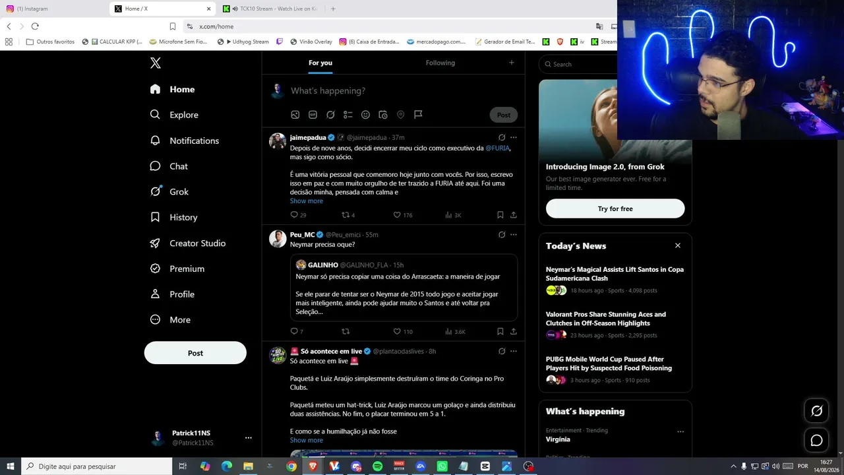The width and height of the screenshot is (844, 475).
Task: Open Chat in the sidebar
Action: 169,166
